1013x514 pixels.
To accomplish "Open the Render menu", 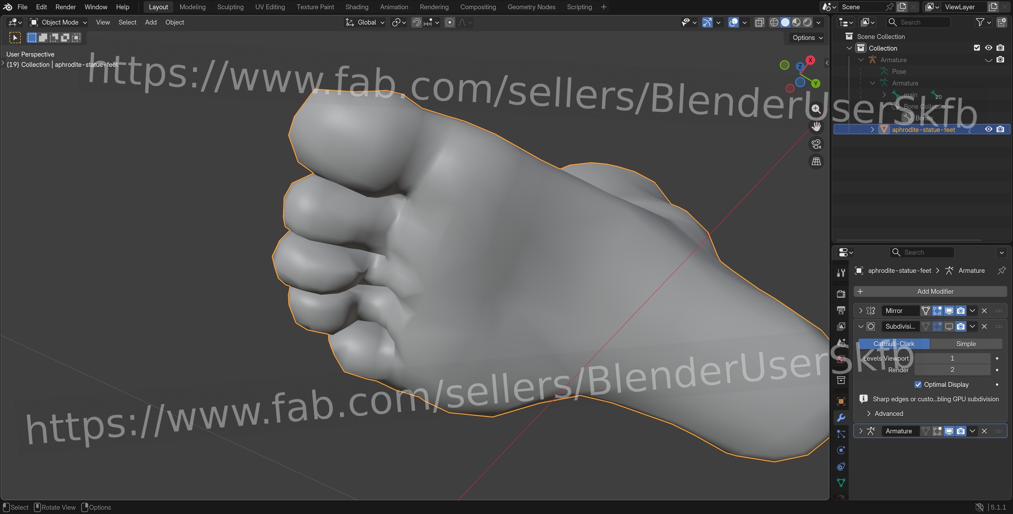I will [65, 7].
